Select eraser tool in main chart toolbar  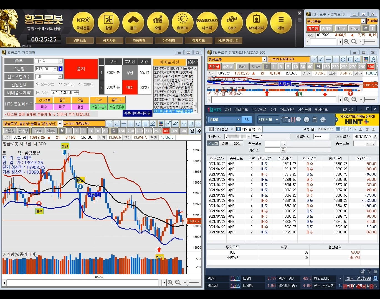click(x=175, y=123)
